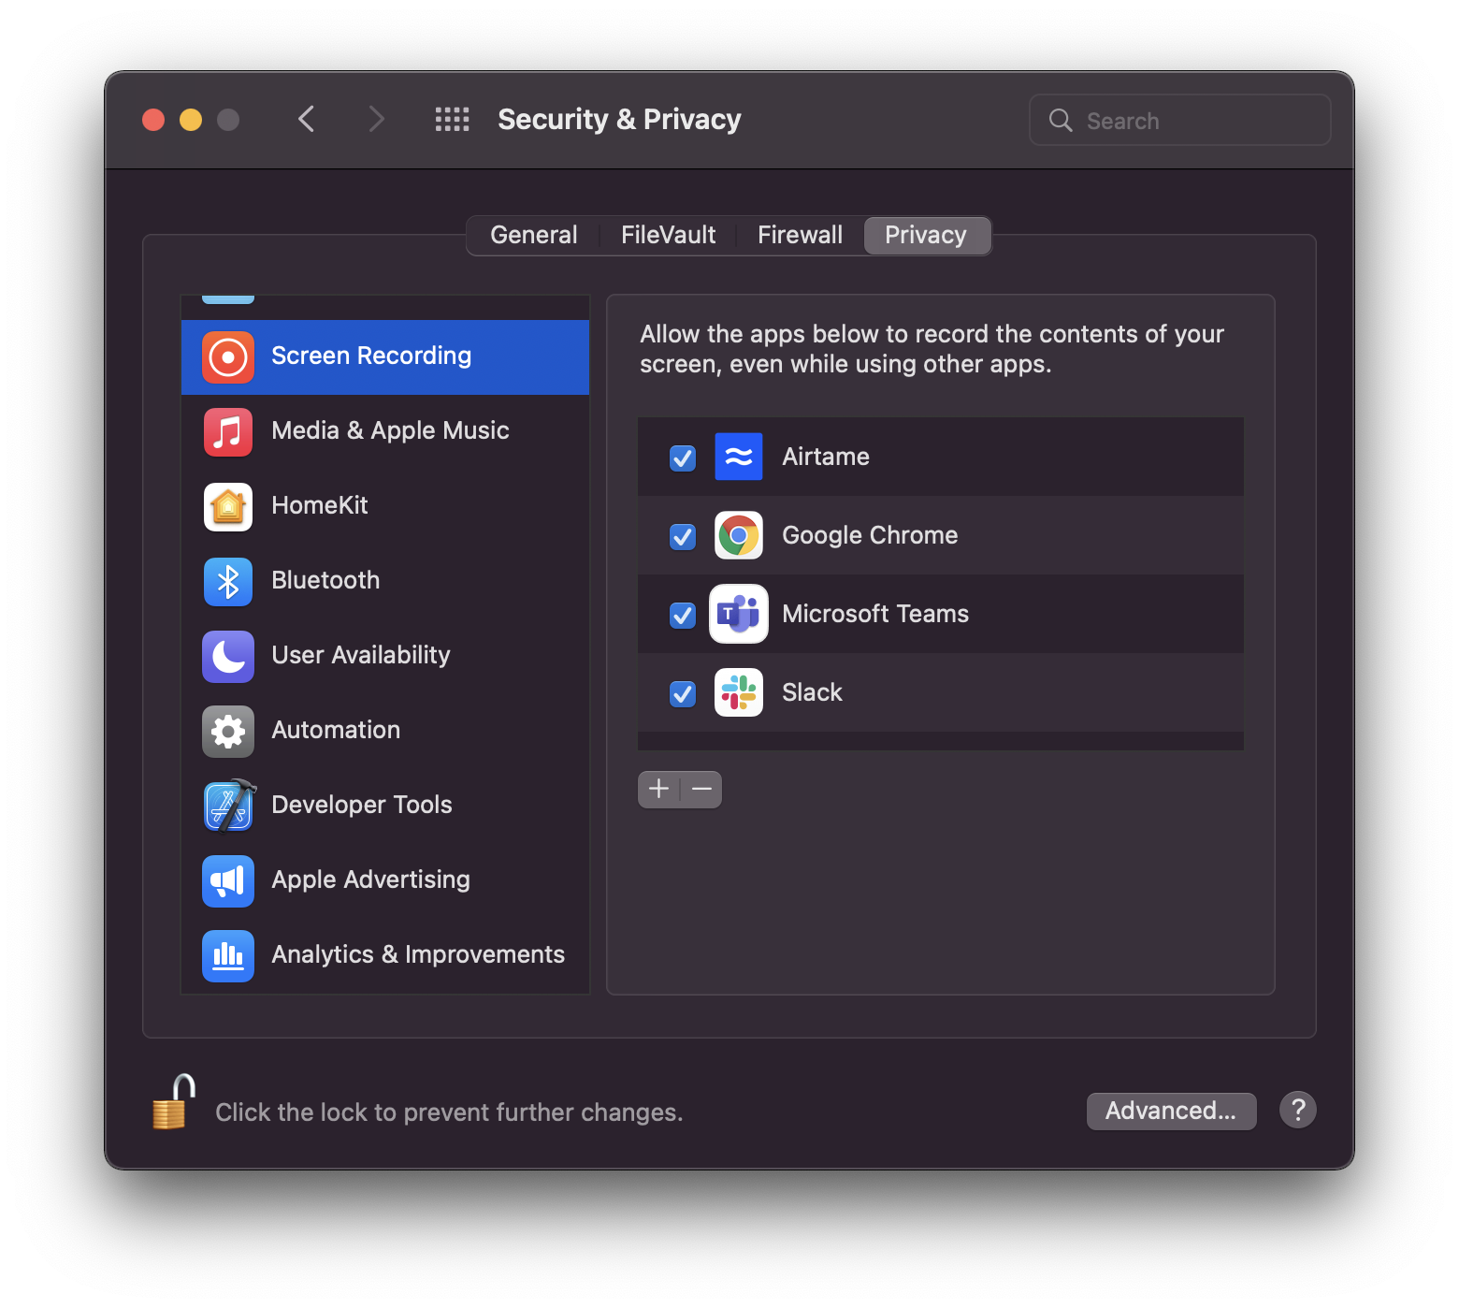Click the User Availability moon icon
Viewport: 1459px width, 1308px height.
coord(228,656)
